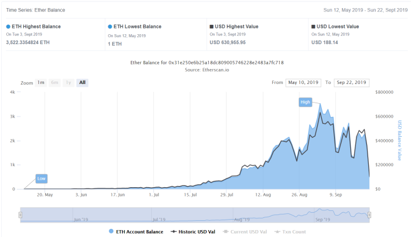The height and width of the screenshot is (237, 411).
Task: Click the ETH Lowest Balance blue dot icon
Action: tap(110, 27)
